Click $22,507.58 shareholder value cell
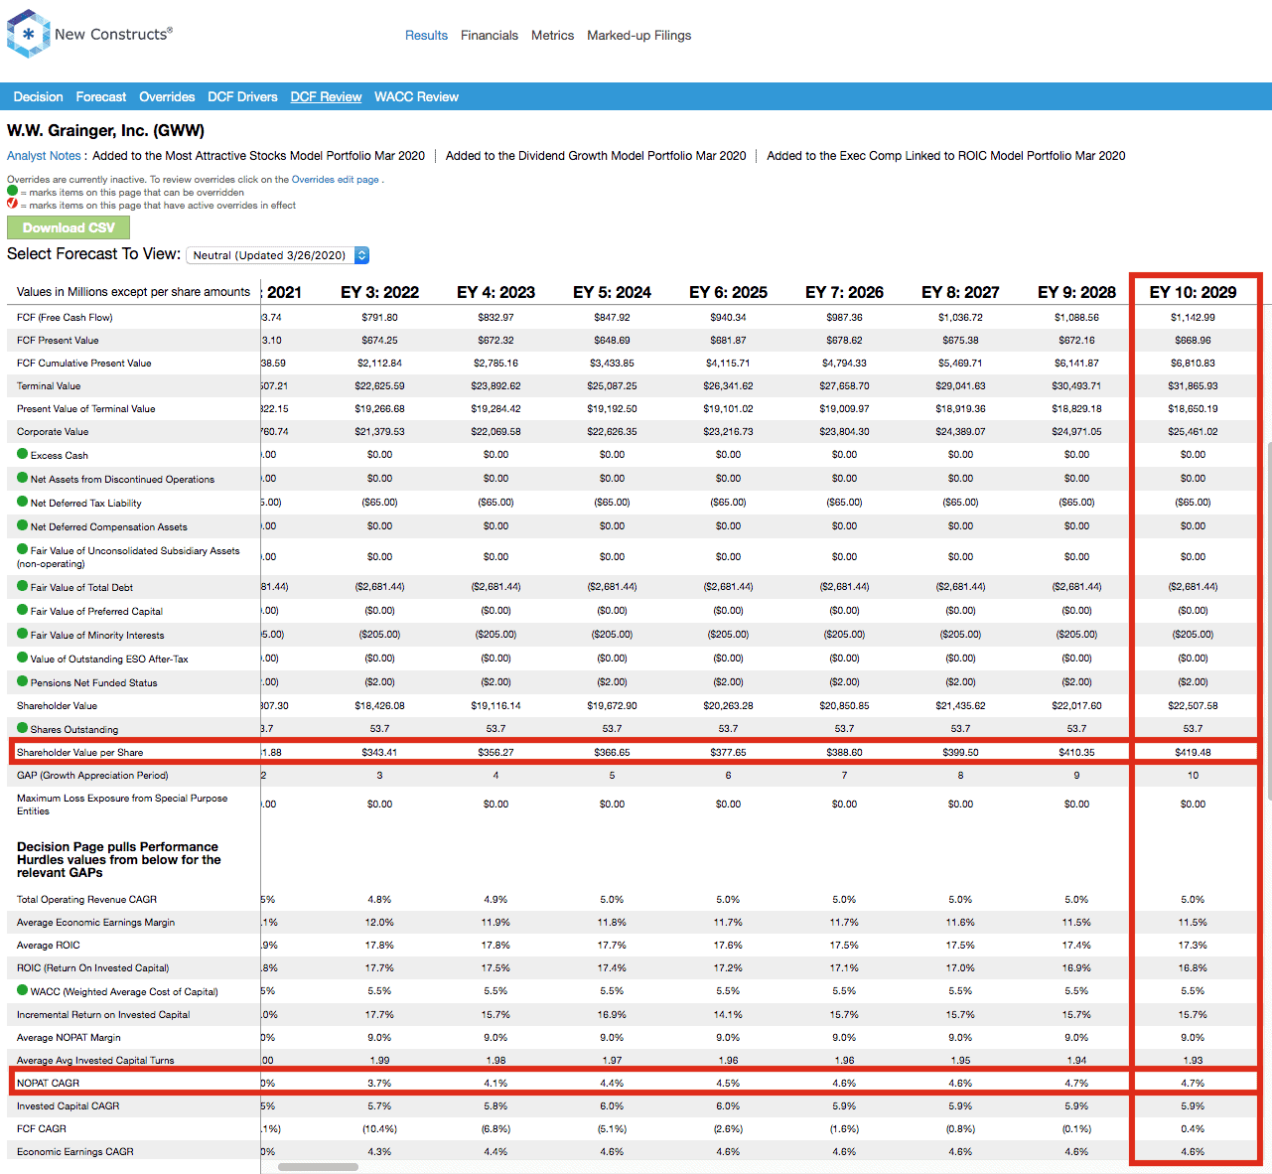1272x1174 pixels. click(1193, 705)
